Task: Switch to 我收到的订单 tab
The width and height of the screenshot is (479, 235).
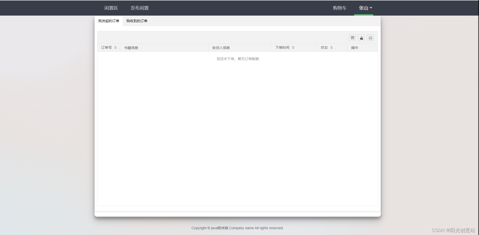Action: point(137,21)
